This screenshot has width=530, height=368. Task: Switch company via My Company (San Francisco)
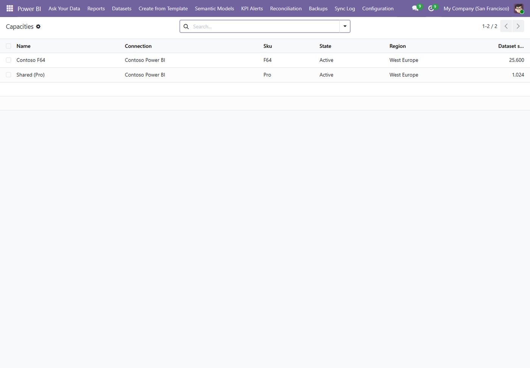point(476,8)
